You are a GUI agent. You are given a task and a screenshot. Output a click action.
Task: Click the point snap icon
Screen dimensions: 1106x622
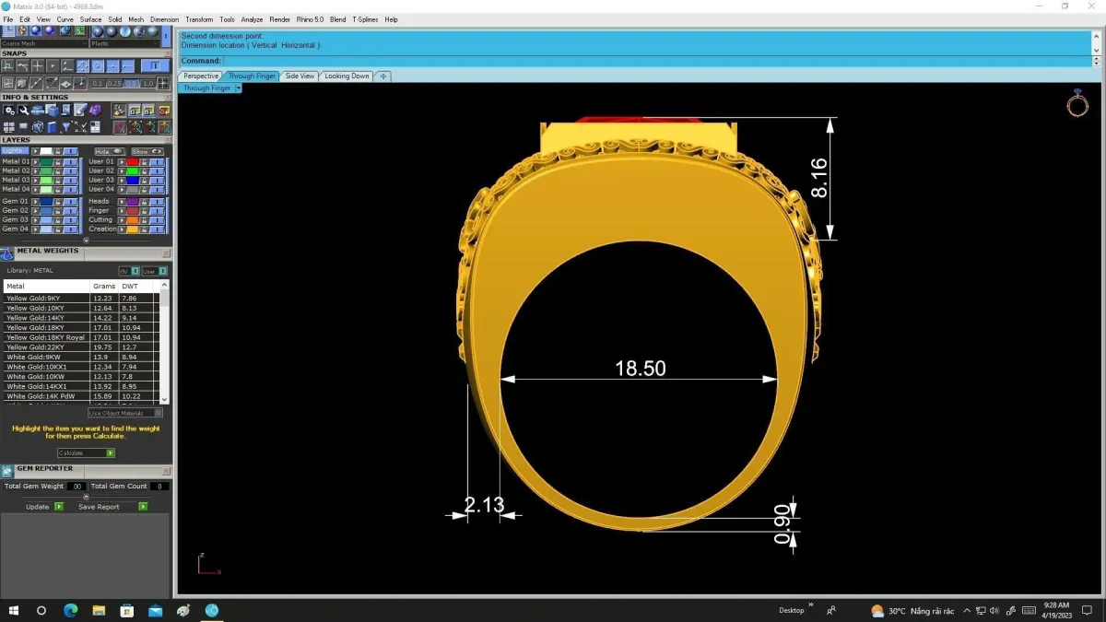pyautogui.click(x=53, y=65)
